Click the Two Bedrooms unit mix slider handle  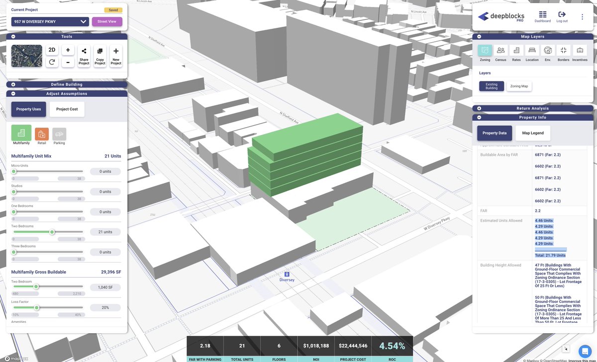(52, 232)
